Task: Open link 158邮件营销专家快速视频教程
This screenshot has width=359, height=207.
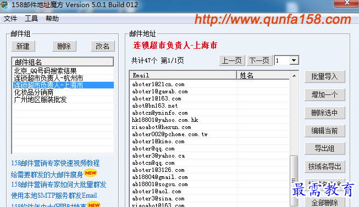Action: pos(55,163)
